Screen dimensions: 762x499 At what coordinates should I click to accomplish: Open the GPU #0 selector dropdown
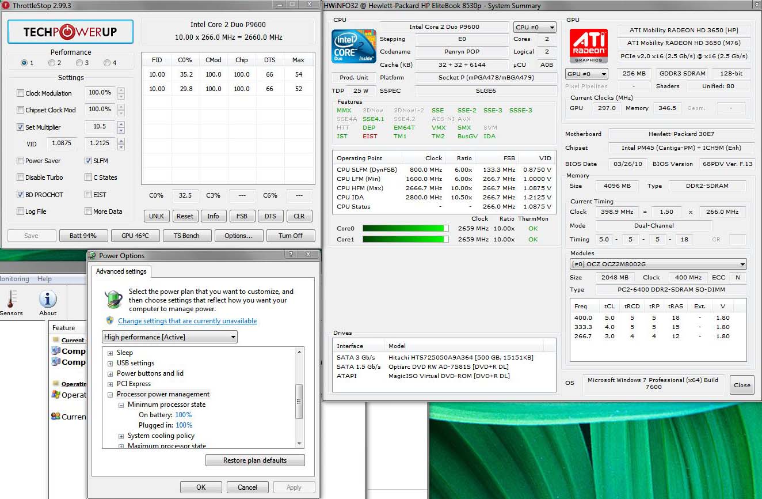click(x=587, y=74)
